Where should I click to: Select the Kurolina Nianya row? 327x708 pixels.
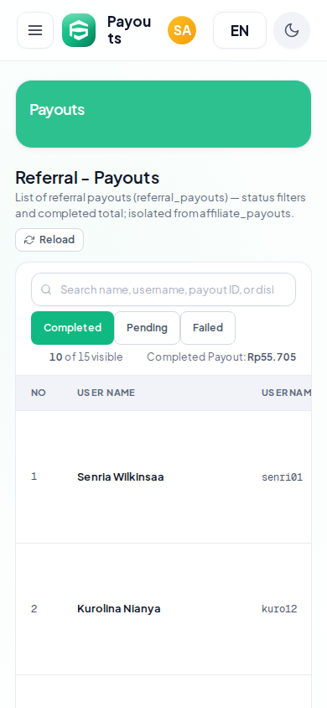click(163, 609)
